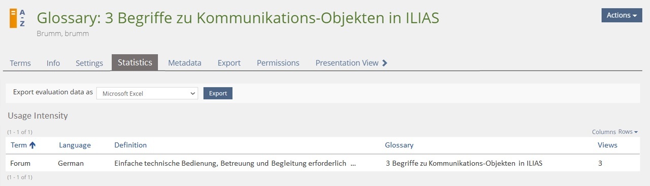Click the blue Export button

coord(218,93)
